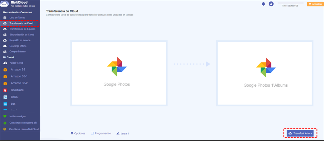Go to Sincronización de Cloud
This screenshot has width=324, height=141.
[22, 35]
